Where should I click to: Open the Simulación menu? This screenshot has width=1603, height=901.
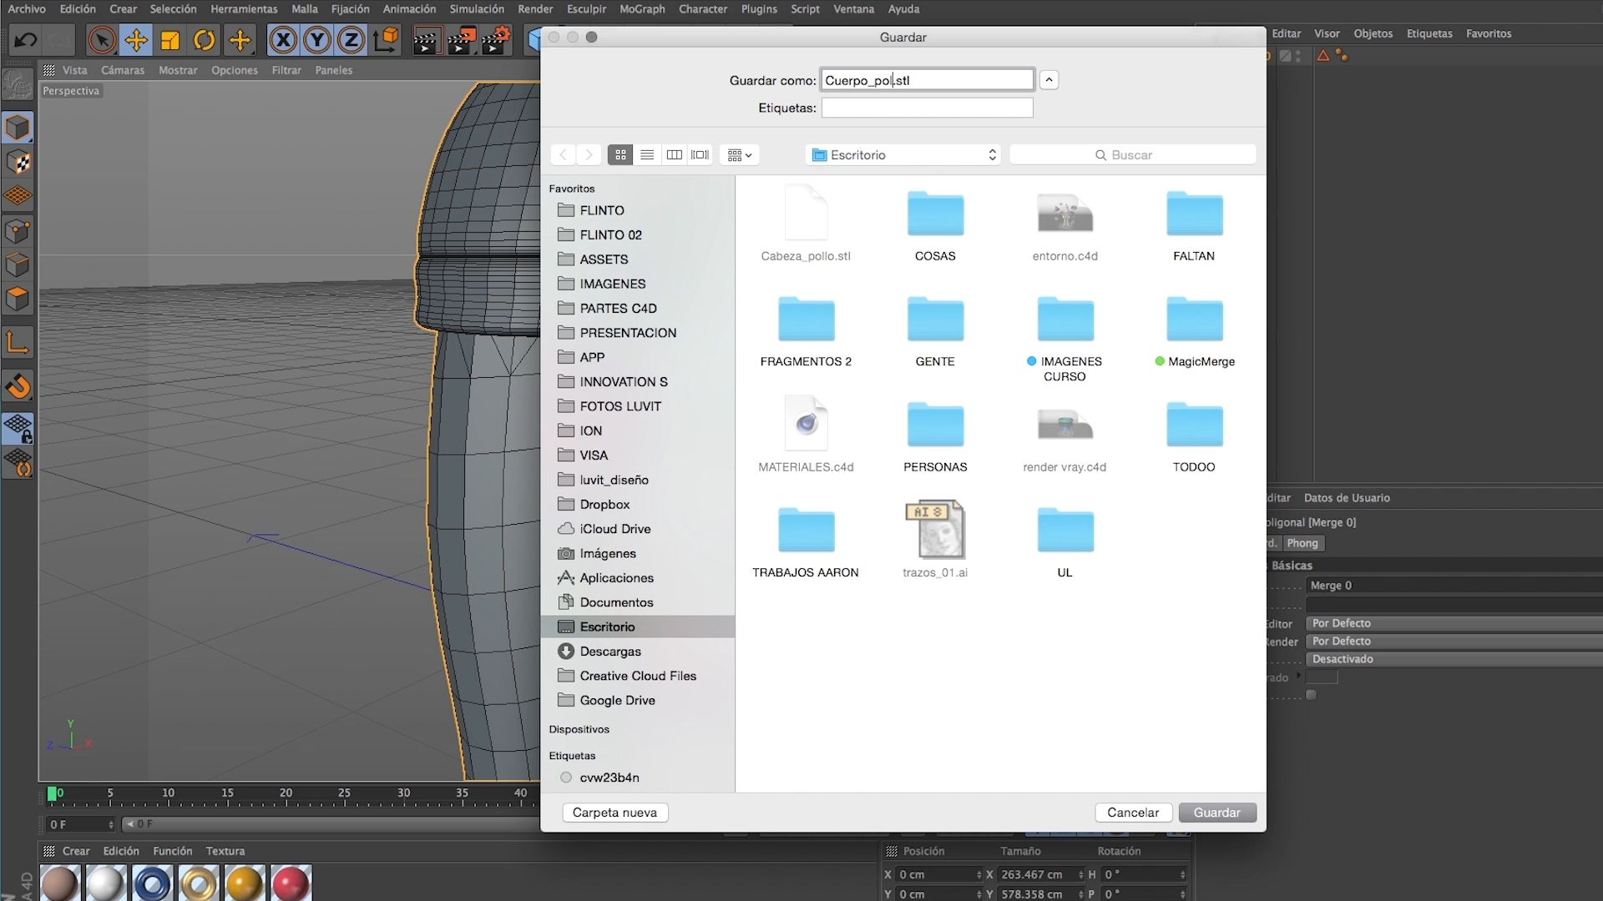click(476, 9)
